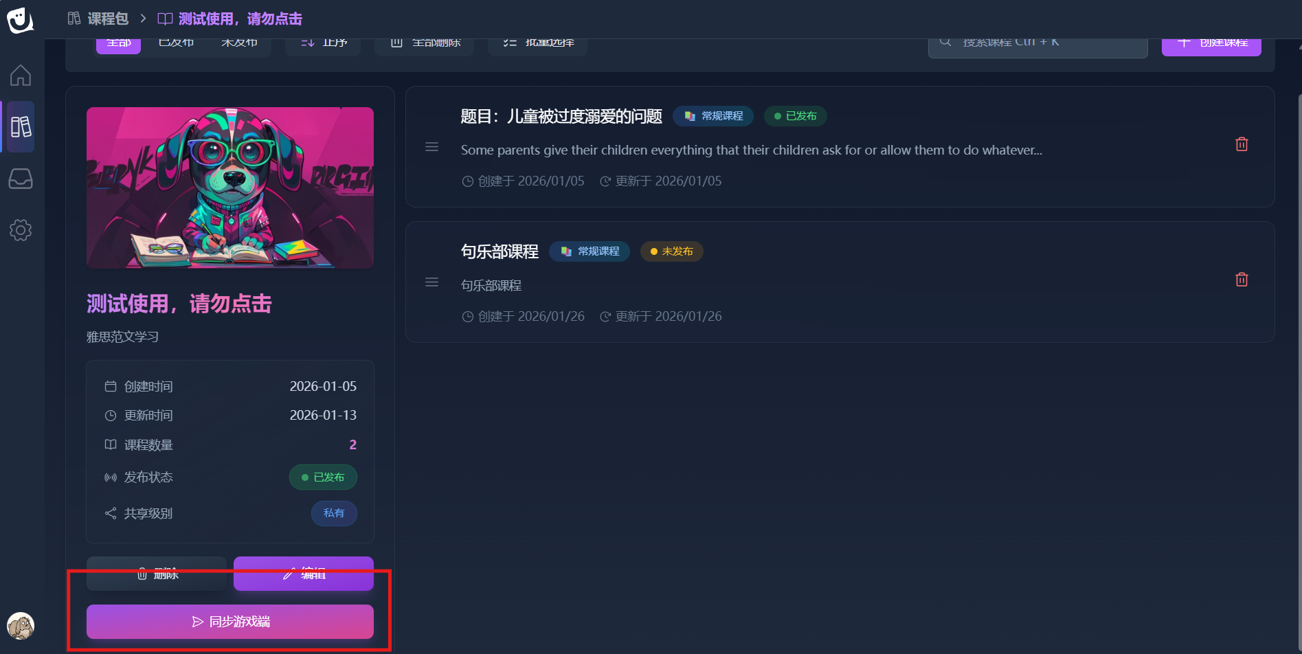Screen dimensions: 1302x654
Task: Click drag handle of 儿童被过度溺爱的问题 course
Action: 431,146
